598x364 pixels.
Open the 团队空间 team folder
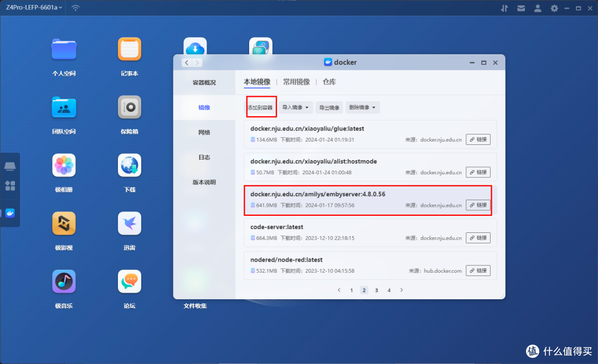pyautogui.click(x=64, y=107)
